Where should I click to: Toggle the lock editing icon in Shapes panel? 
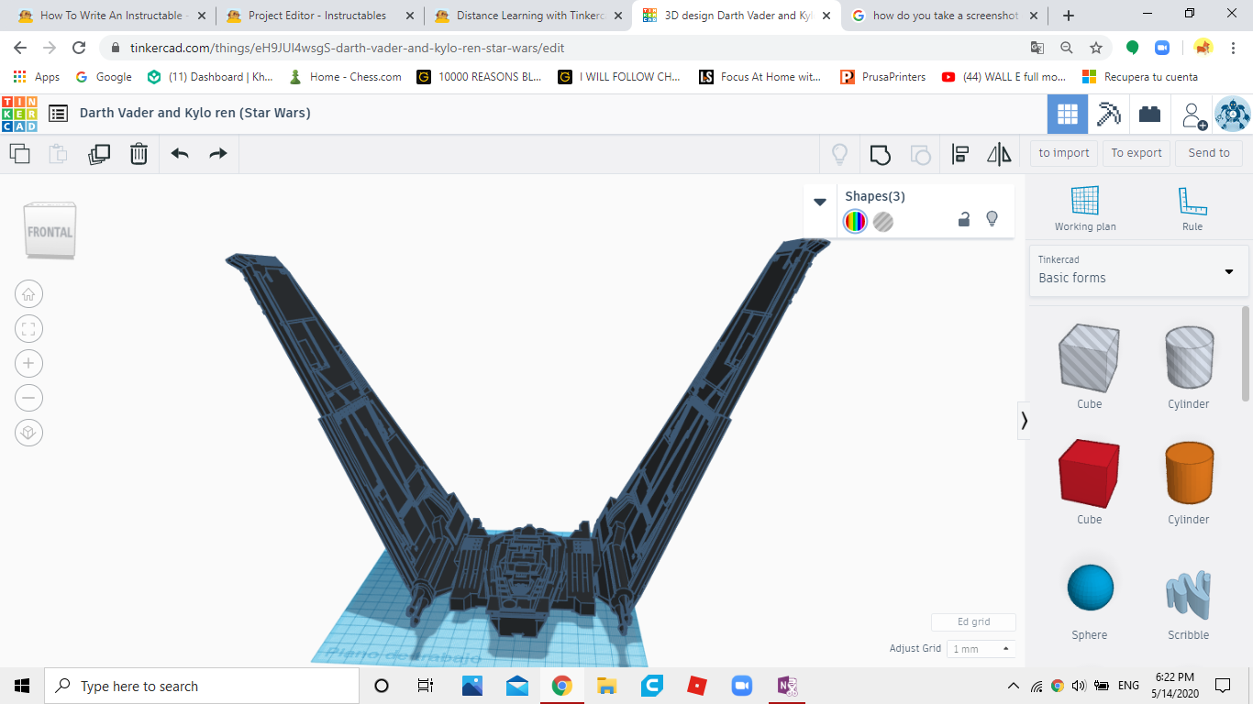click(x=964, y=219)
